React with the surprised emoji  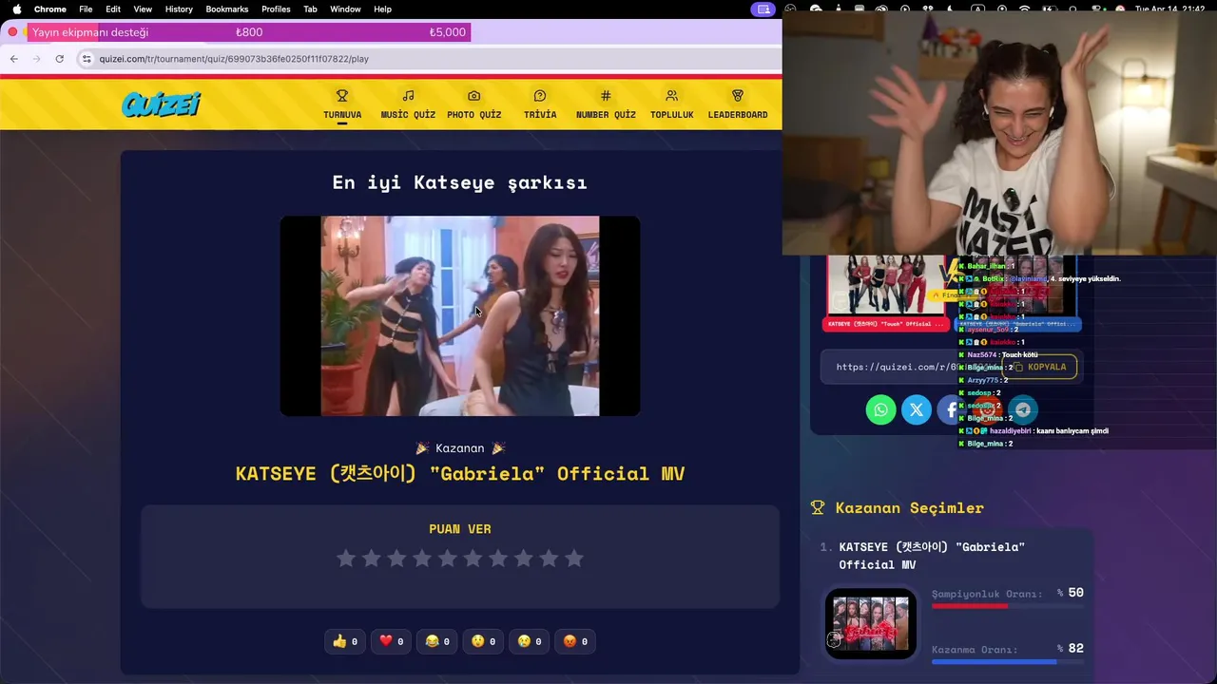pyautogui.click(x=483, y=641)
